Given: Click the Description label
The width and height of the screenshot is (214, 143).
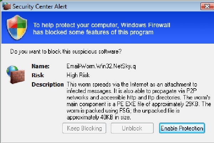Looking at the screenshot, I should pos(48,84).
